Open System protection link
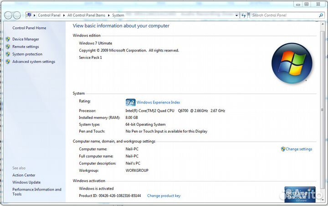The image size is (328, 206). coord(27,54)
